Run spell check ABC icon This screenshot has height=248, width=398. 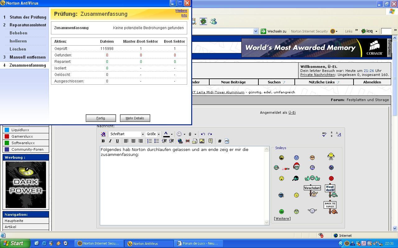point(324,134)
